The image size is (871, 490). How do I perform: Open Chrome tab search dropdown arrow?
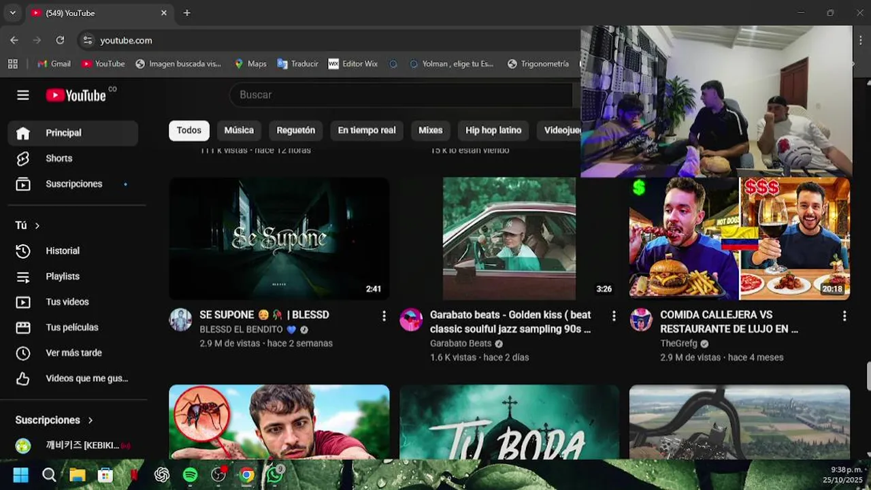pyautogui.click(x=12, y=13)
